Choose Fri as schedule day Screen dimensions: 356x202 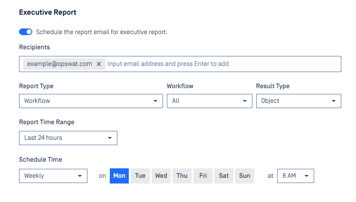[x=203, y=176]
